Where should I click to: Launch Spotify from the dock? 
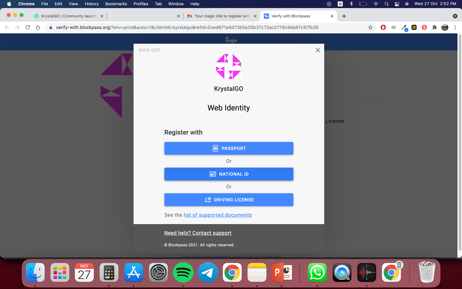point(183,273)
